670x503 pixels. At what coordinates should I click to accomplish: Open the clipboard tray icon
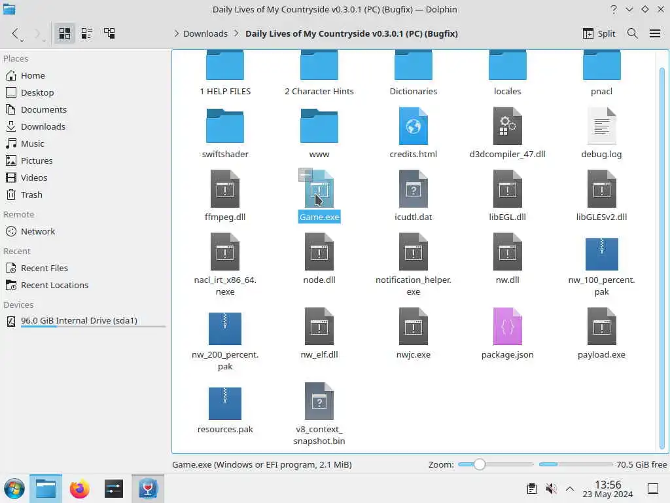click(x=532, y=489)
